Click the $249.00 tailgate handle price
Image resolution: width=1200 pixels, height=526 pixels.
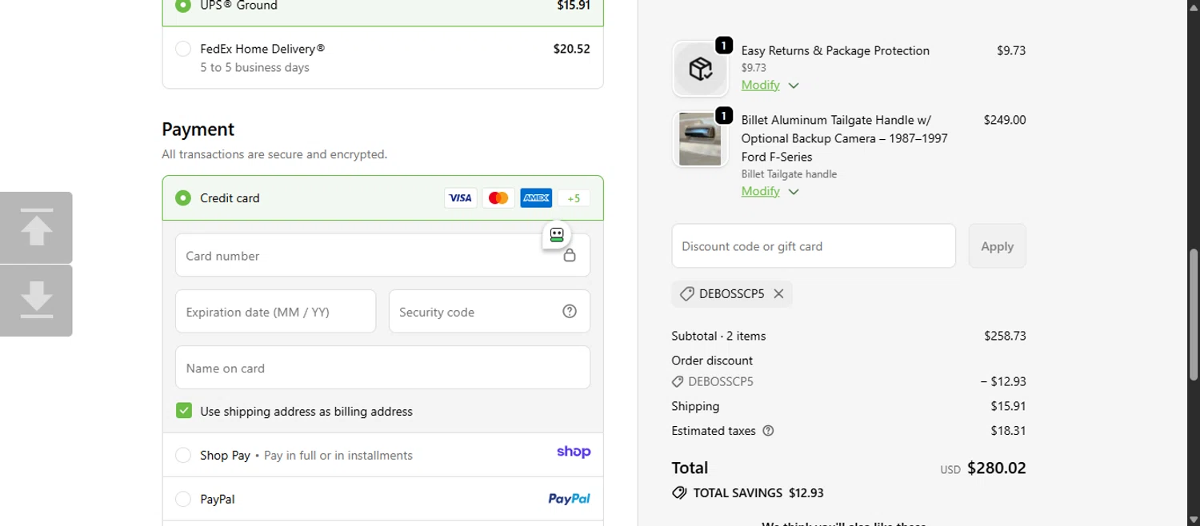click(x=1005, y=120)
